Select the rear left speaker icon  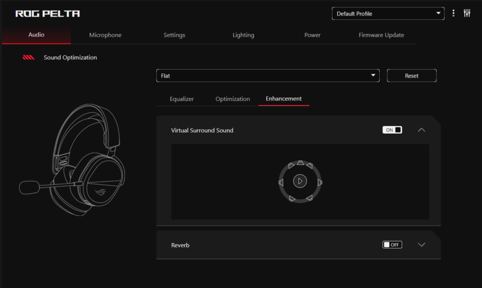pyautogui.click(x=292, y=199)
